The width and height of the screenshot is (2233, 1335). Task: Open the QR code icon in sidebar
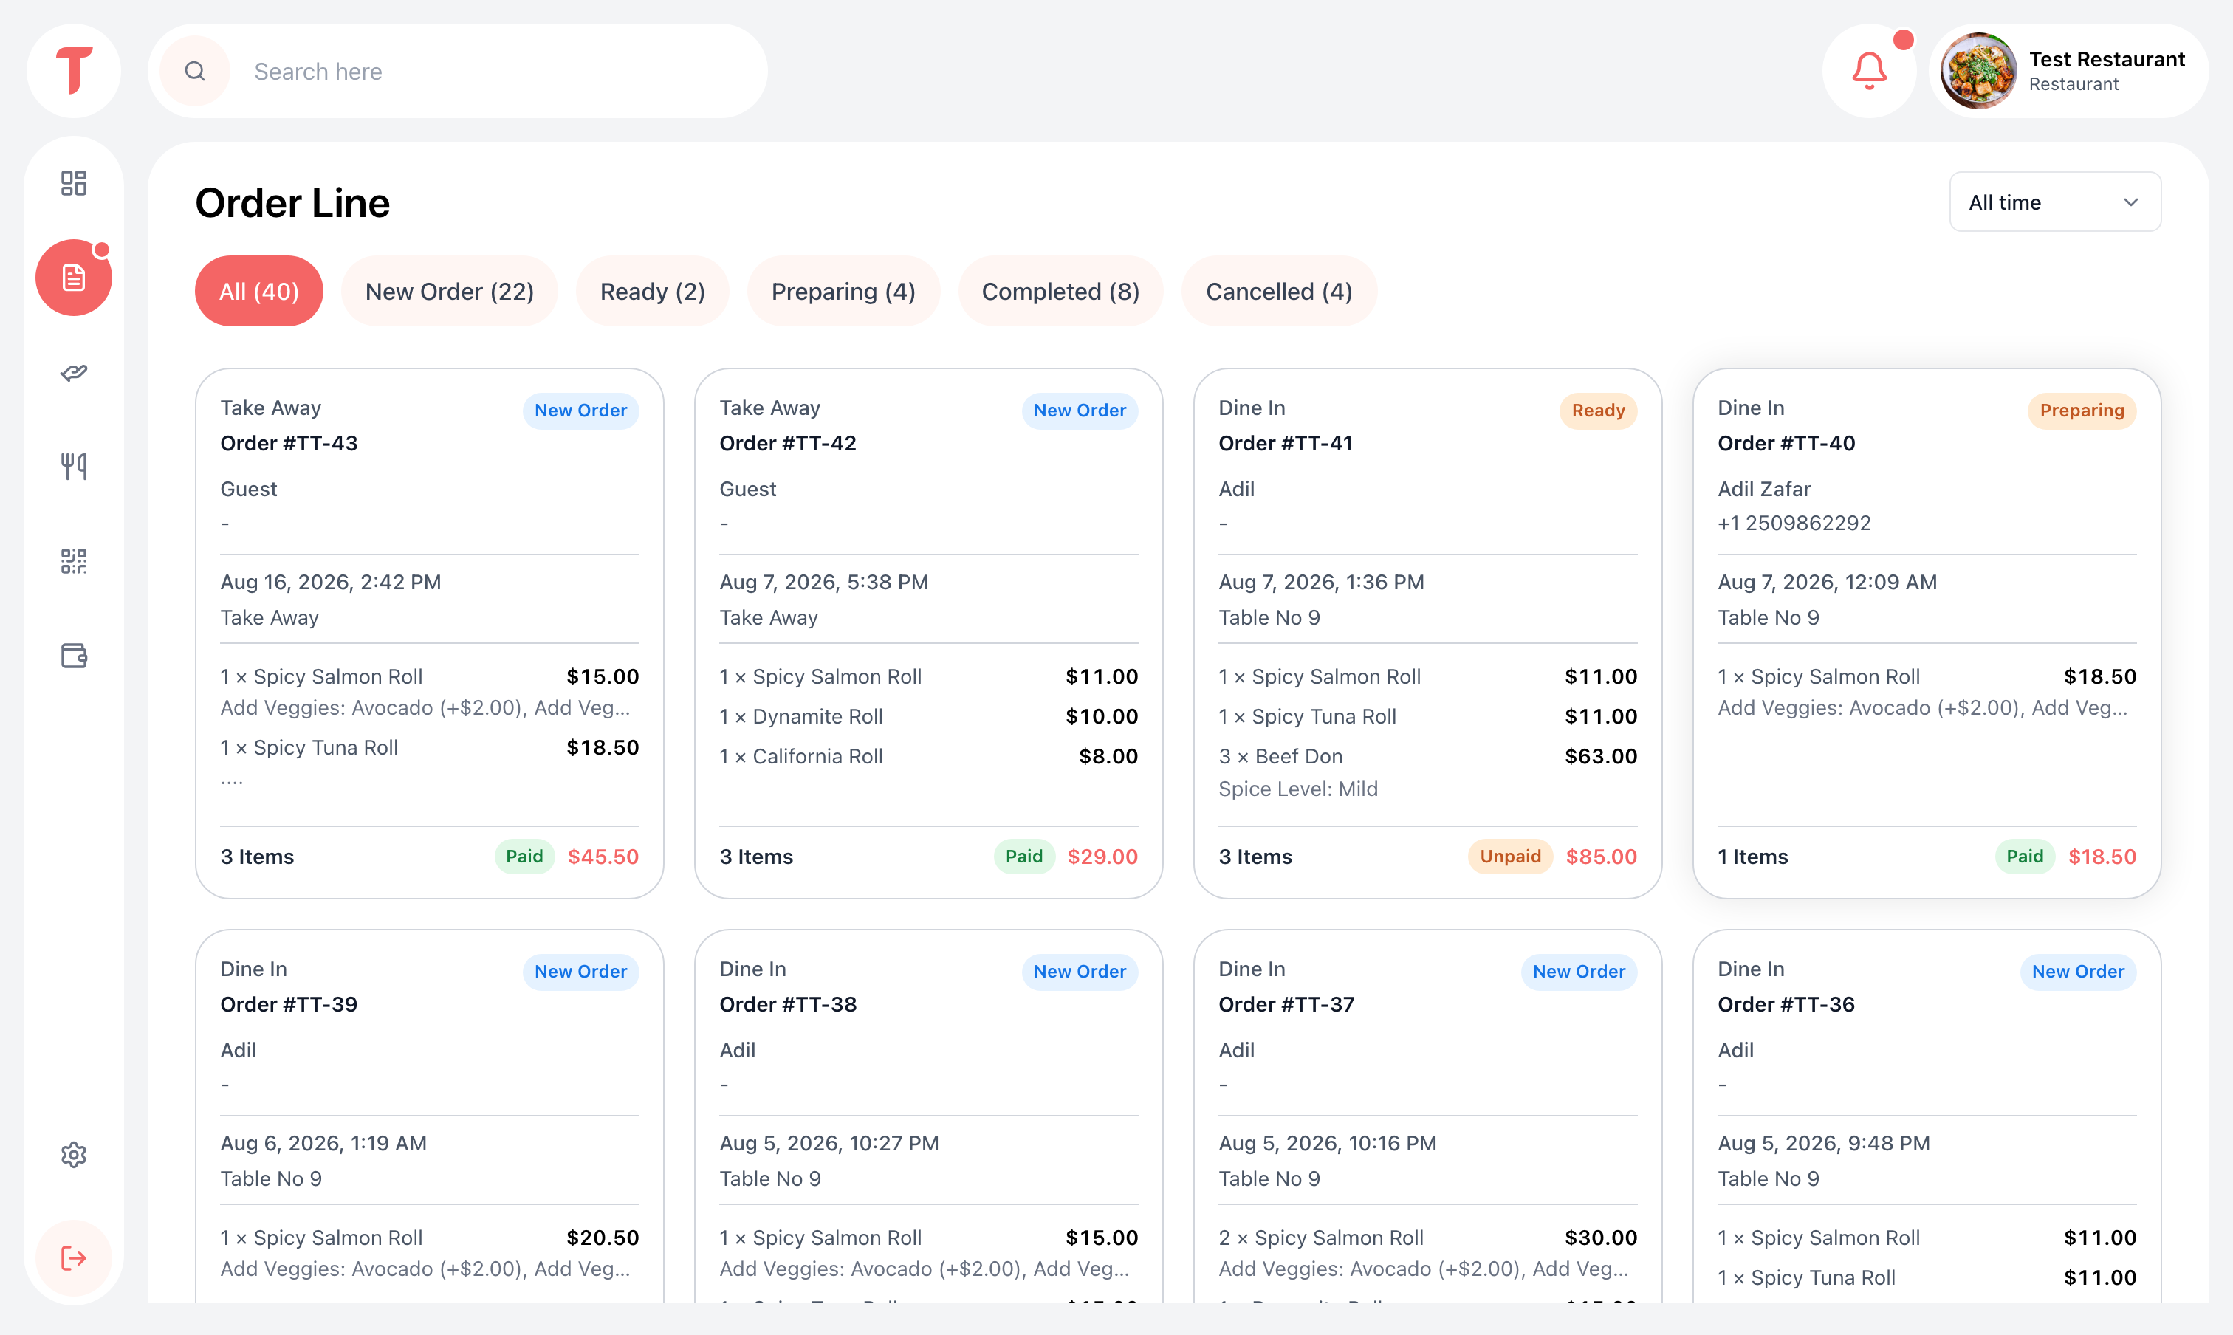coord(74,560)
